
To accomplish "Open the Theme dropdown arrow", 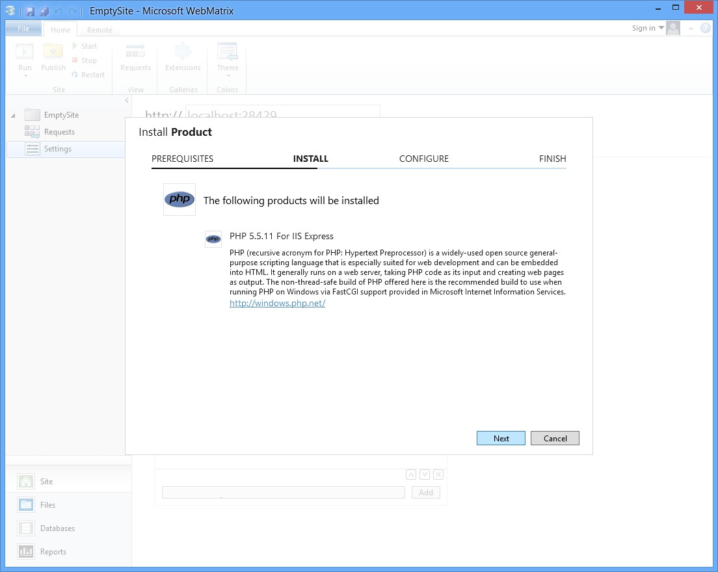I will pos(228,76).
